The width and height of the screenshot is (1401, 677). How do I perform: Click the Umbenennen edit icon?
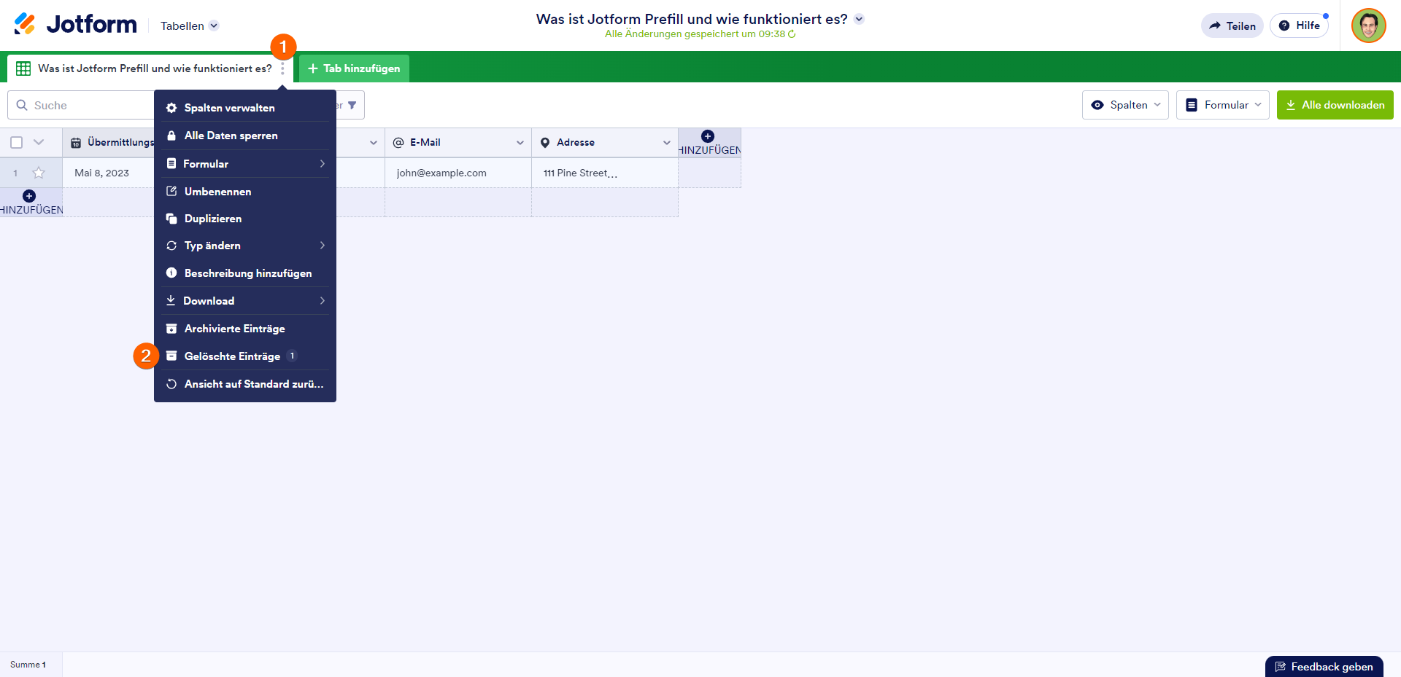171,191
